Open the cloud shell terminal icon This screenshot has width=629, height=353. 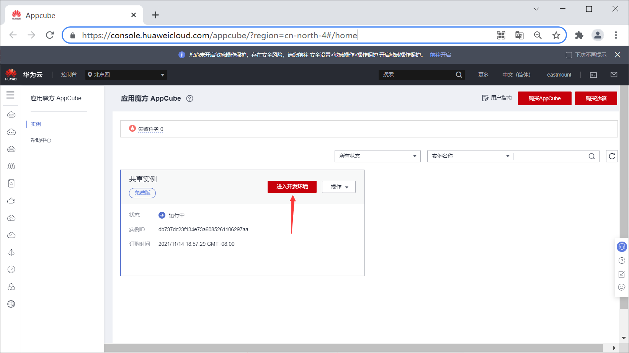(593, 75)
